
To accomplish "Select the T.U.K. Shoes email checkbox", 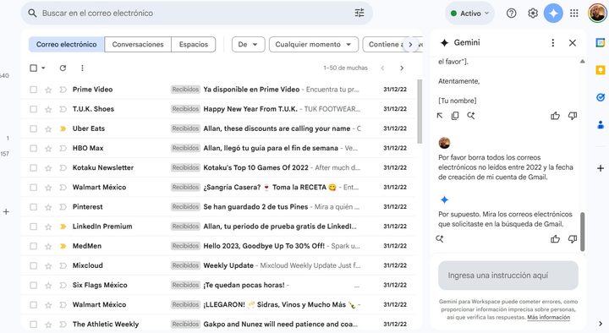I will click(x=33, y=109).
